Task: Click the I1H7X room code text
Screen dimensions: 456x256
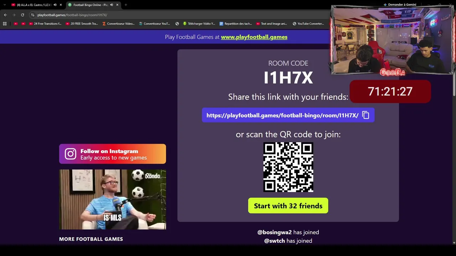Action: (288, 78)
